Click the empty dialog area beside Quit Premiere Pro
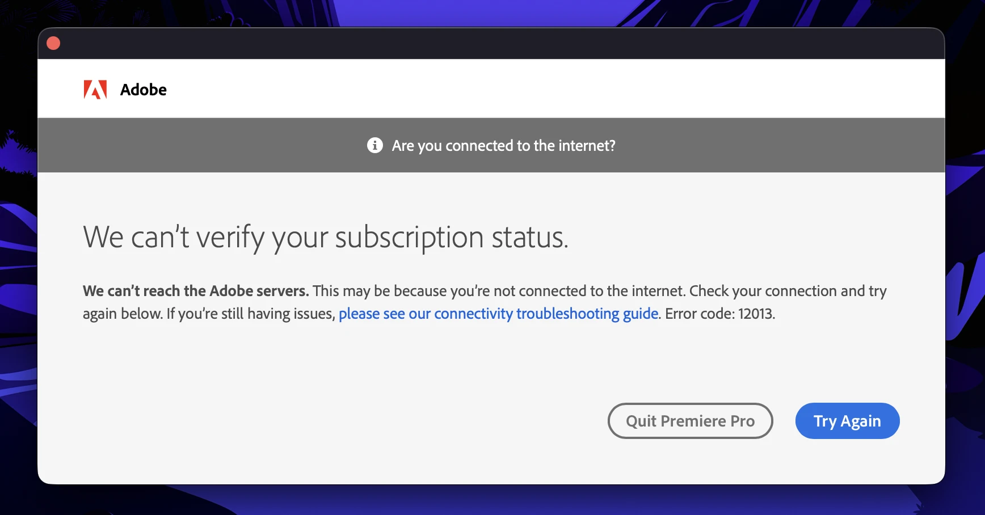Viewport: 985px width, 515px height. (340, 421)
